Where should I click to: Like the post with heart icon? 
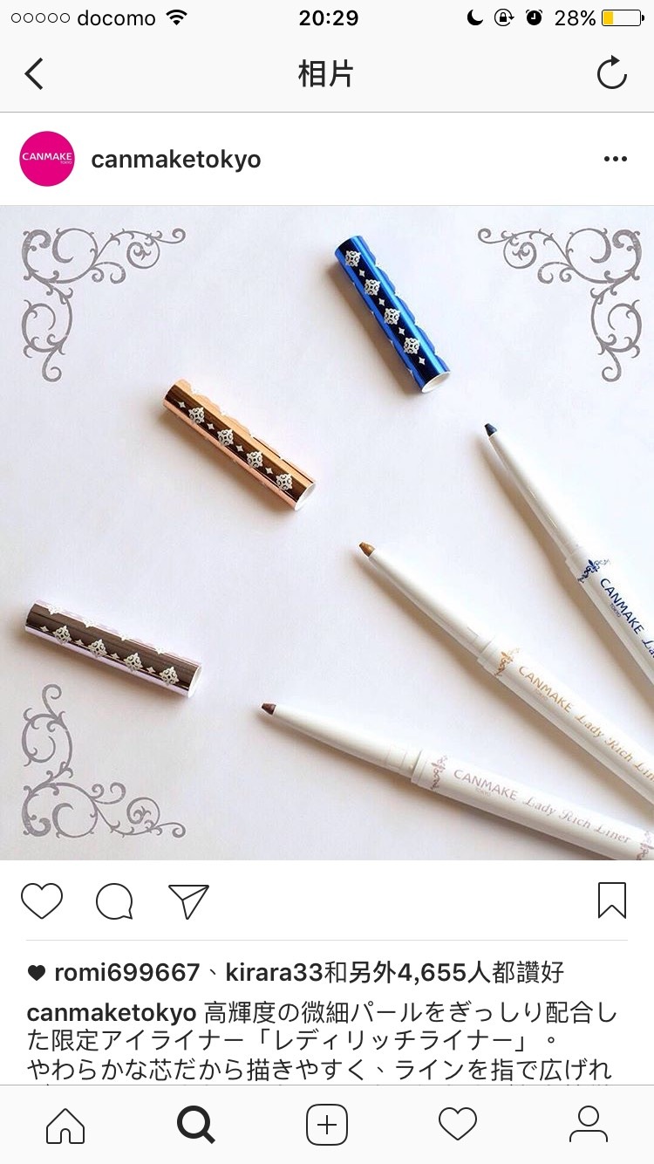coord(42,900)
